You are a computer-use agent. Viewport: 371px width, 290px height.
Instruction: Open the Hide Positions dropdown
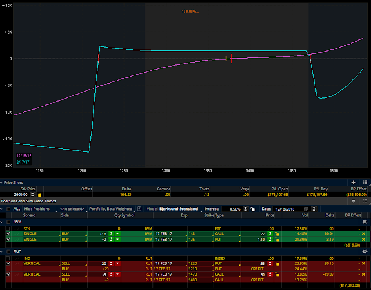coord(40,209)
